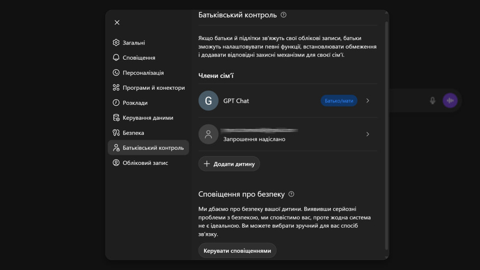Image resolution: width=480 pixels, height=270 pixels.
Task: Select the Сповіщення bell icon
Action: click(x=116, y=57)
